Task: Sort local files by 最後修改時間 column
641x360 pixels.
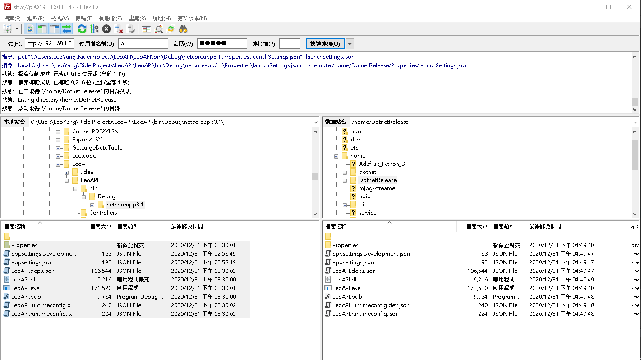Action: click(209, 227)
